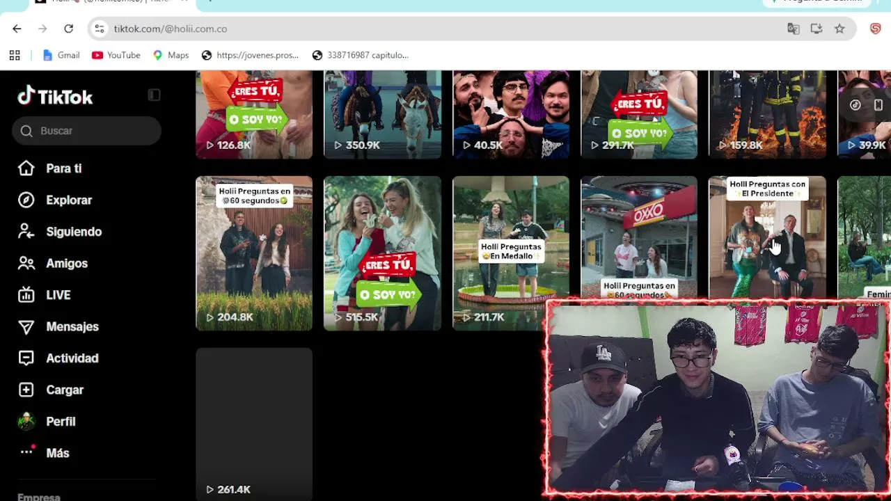Open the jovenes.pros bookmark link
Screen dimensions: 891x501
tap(250, 55)
